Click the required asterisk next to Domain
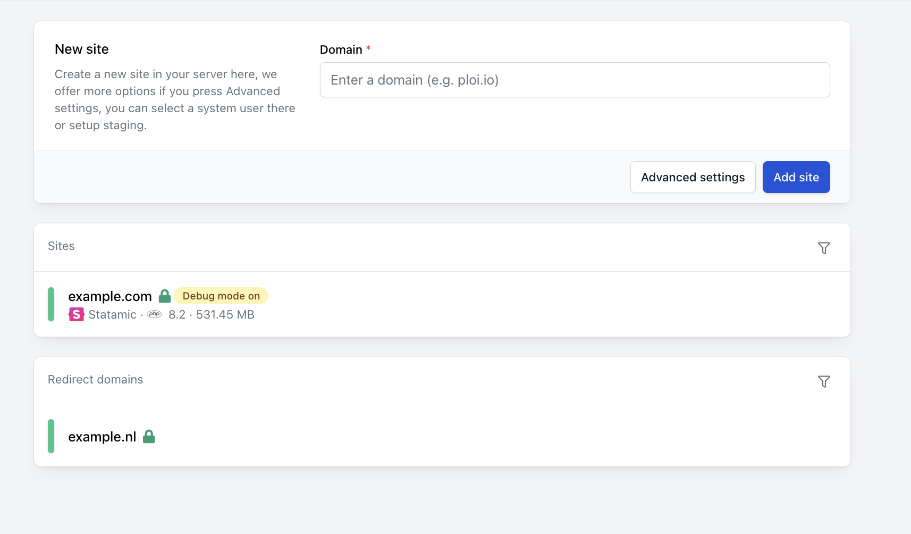 click(368, 49)
